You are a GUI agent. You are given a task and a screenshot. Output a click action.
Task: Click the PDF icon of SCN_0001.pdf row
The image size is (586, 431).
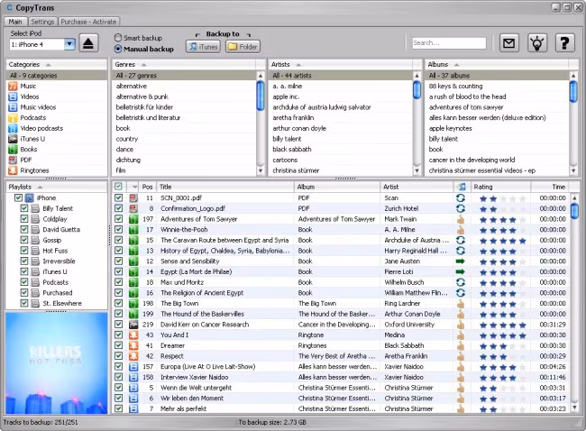pos(133,197)
